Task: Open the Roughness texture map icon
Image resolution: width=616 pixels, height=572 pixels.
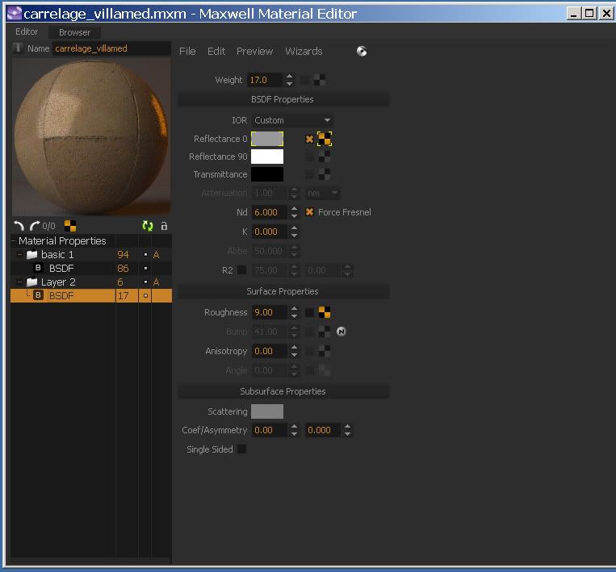Action: pos(325,312)
